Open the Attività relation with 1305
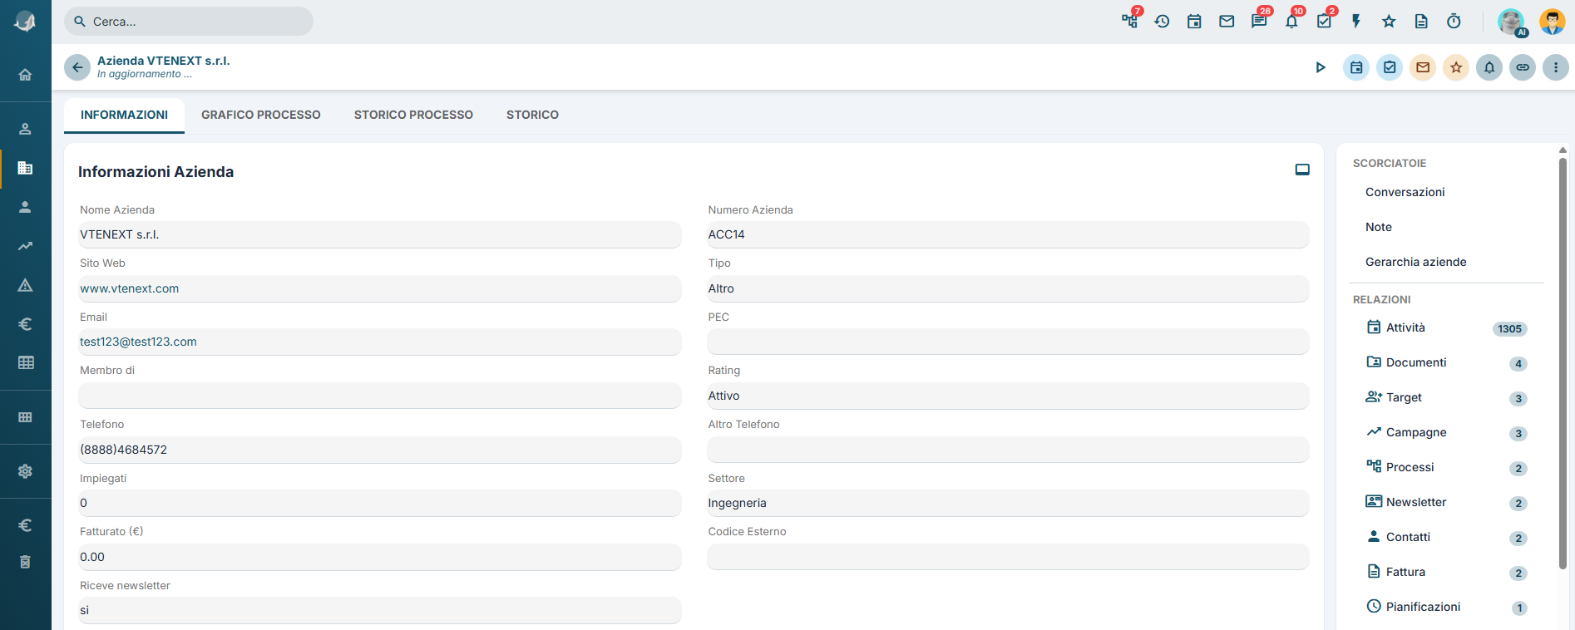The image size is (1575, 630). [x=1447, y=327]
